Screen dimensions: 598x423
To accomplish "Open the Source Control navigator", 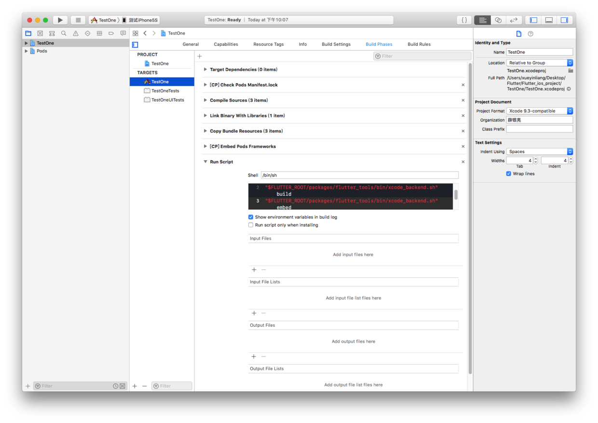I will coord(40,33).
